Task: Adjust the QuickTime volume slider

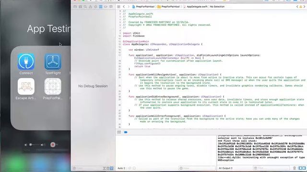Action: (x=35, y=145)
